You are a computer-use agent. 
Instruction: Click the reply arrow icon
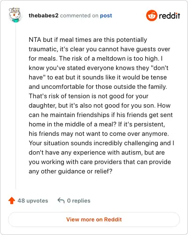61,200
